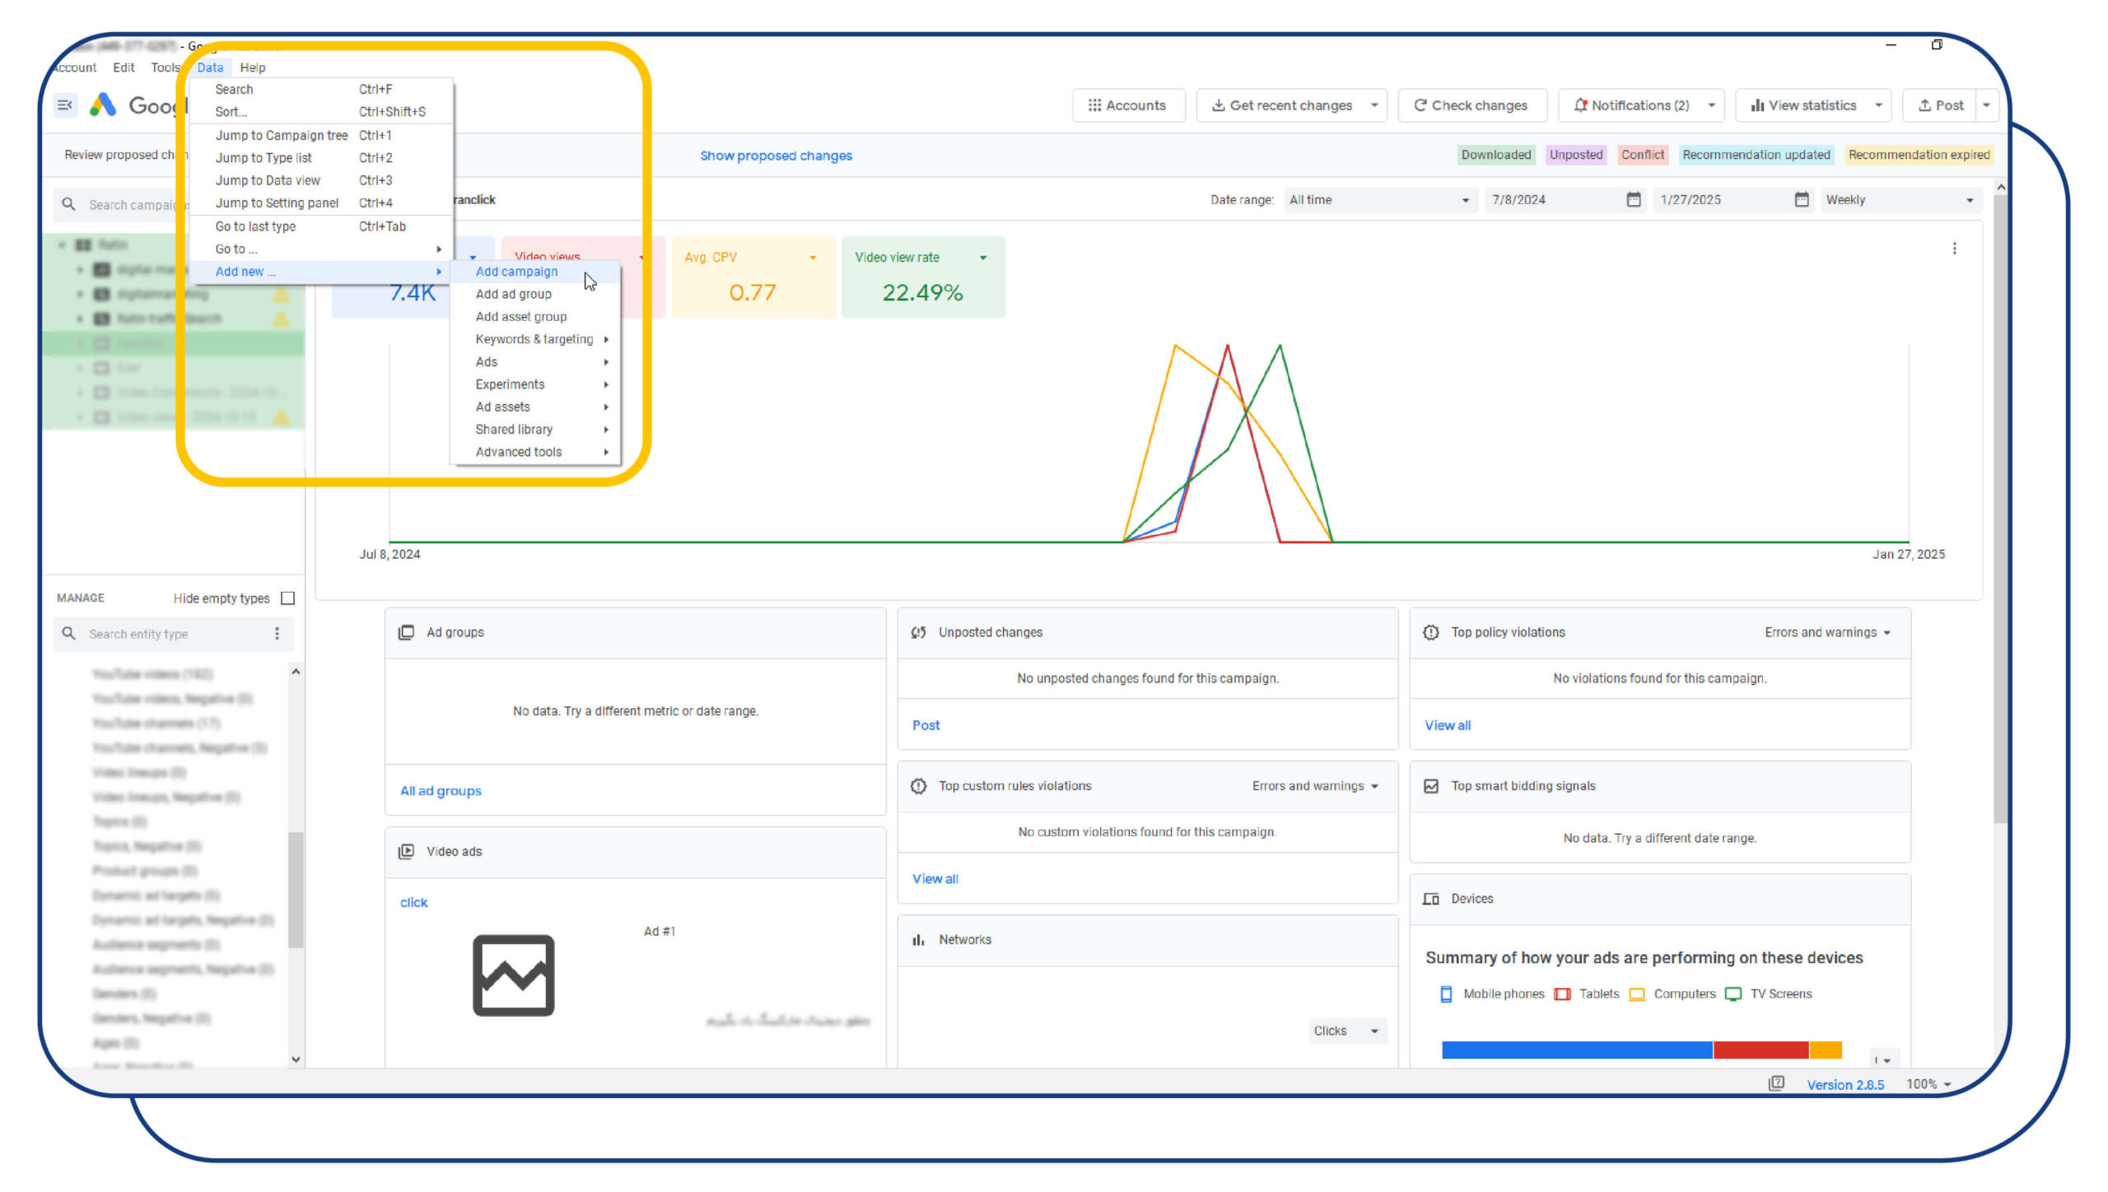Choose Jump to Campaign tree menu entry
Viewport: 2108px width, 1192px height.
click(321, 135)
